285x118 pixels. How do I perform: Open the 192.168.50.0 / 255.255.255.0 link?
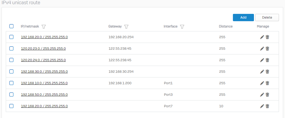(x=44, y=94)
